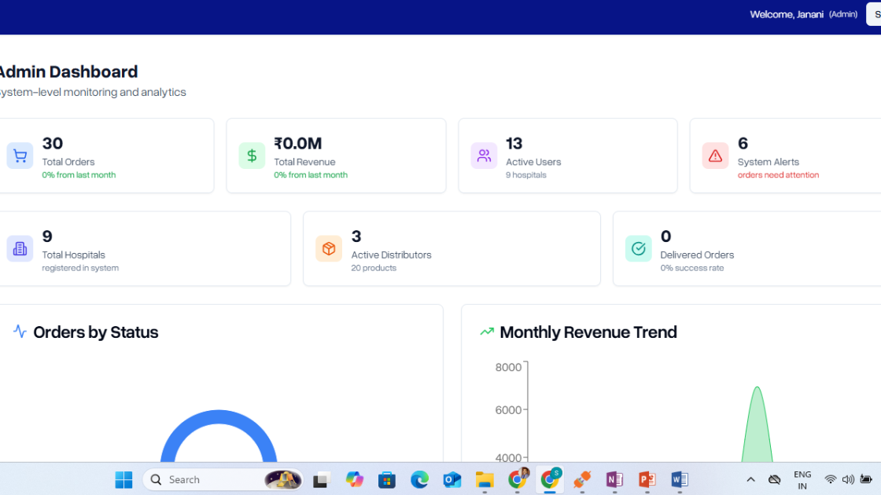Open PowerPoint from the taskbar

(647, 480)
